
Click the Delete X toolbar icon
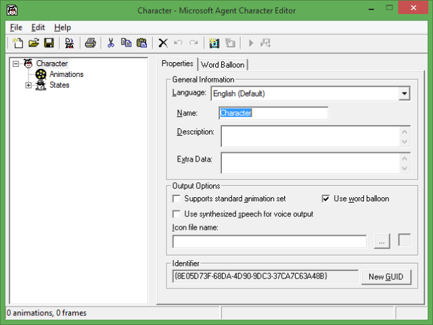pyautogui.click(x=162, y=43)
